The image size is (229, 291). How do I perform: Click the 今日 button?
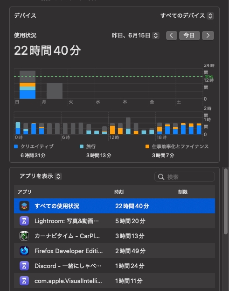click(x=189, y=35)
